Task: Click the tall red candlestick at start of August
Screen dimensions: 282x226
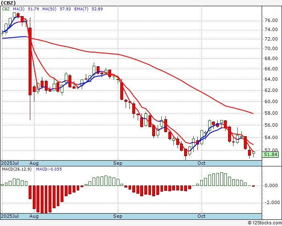Action: (x=30, y=61)
